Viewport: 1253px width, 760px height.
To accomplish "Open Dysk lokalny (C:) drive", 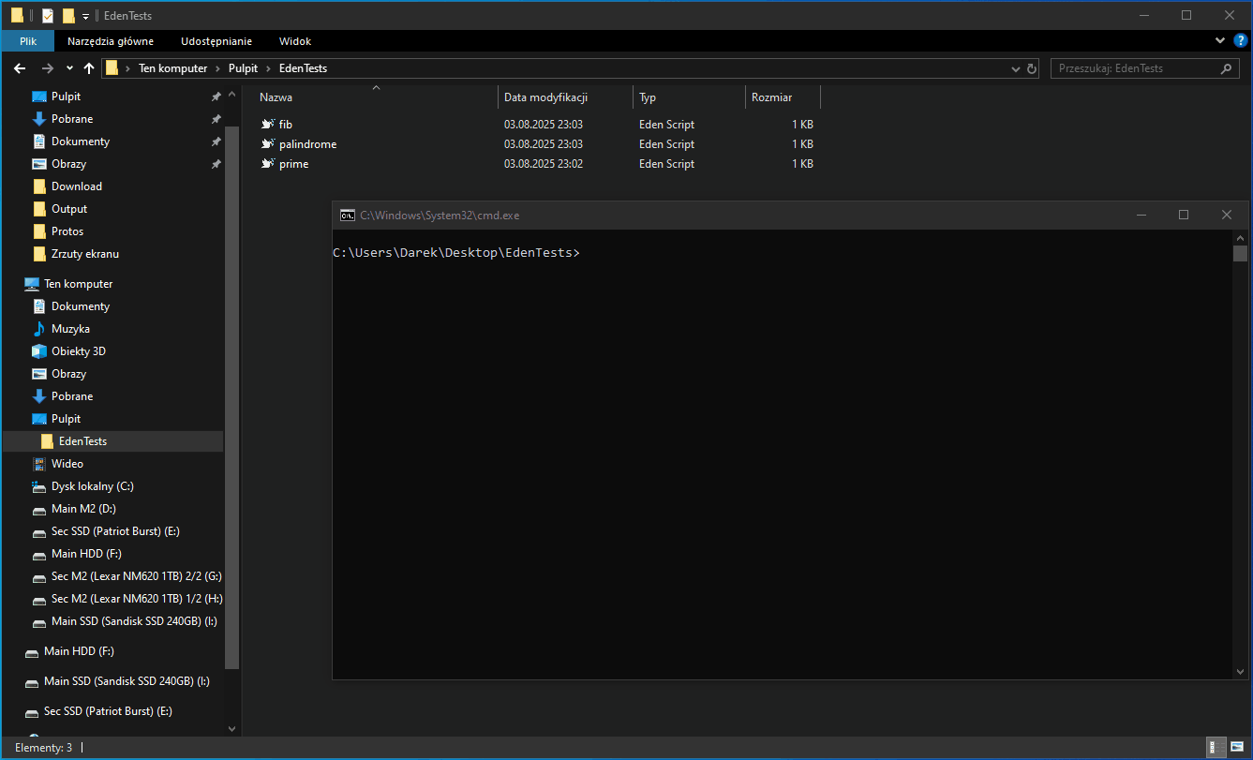I will tap(93, 486).
